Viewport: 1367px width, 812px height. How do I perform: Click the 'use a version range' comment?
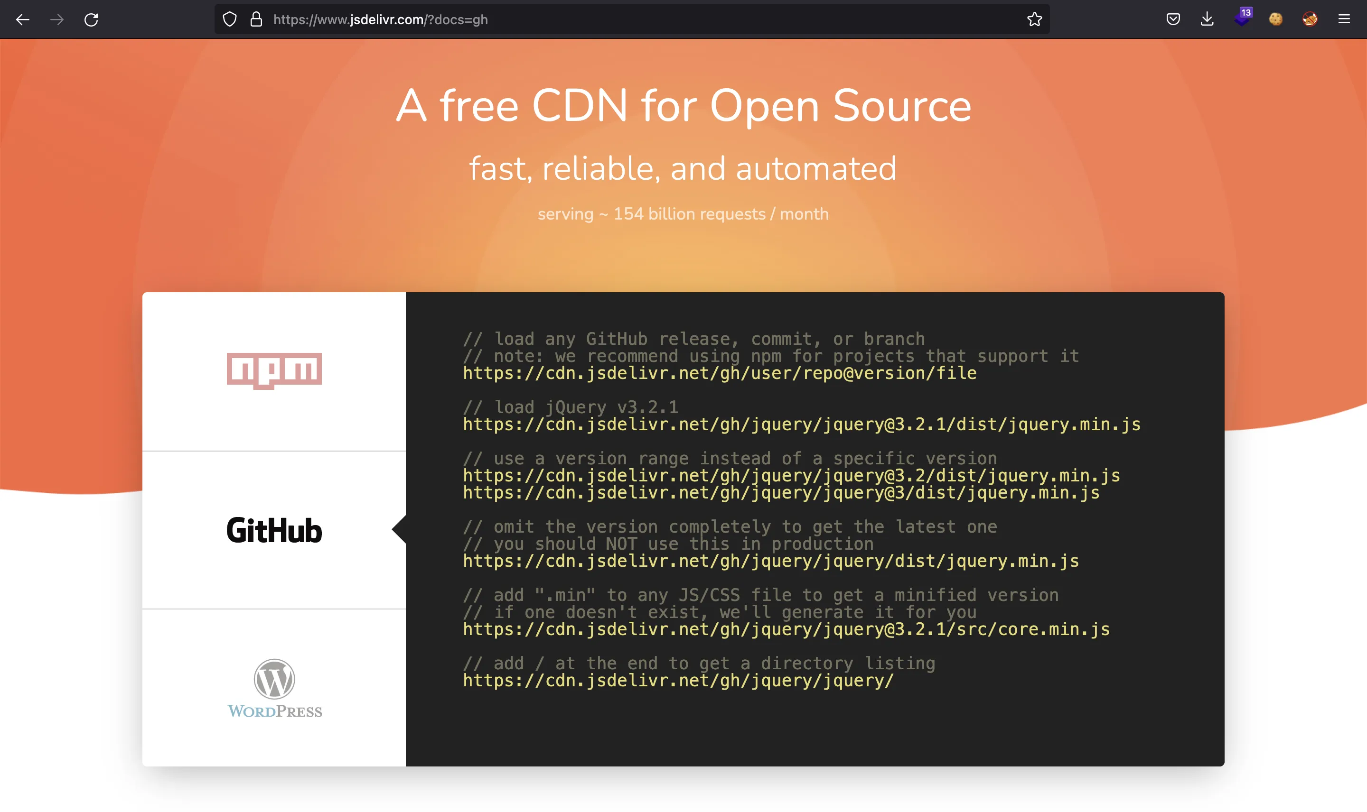point(730,459)
